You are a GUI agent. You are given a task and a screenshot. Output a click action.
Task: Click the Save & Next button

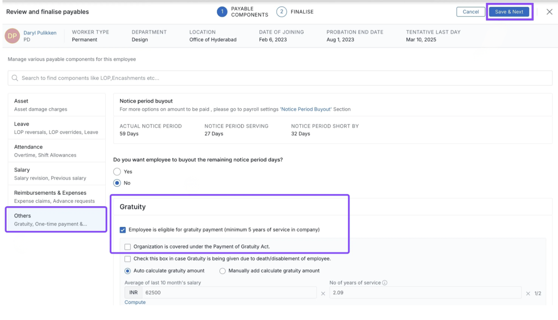[509, 12]
